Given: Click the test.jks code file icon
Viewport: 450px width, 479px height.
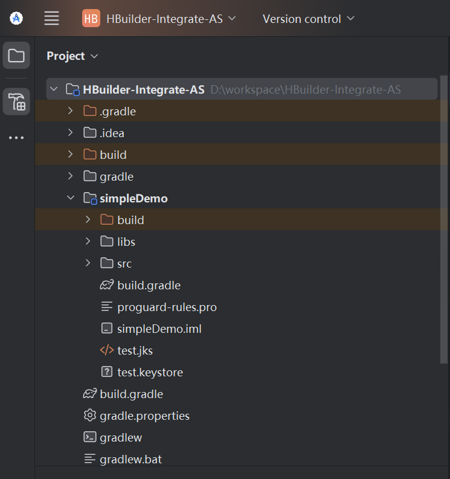Looking at the screenshot, I should [x=107, y=350].
